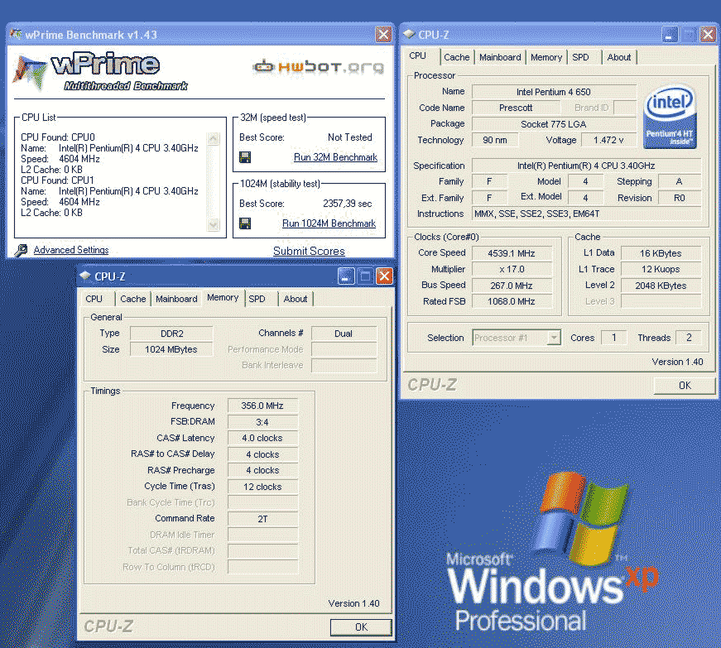Click the L1 Trace value 12 Kuops
This screenshot has height=648, width=721.
pos(661,269)
